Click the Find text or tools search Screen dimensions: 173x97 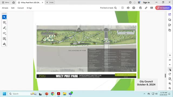108,8
